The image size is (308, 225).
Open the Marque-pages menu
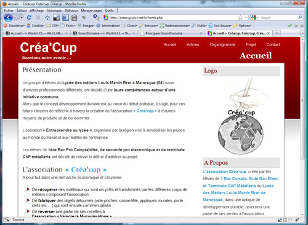pos(91,10)
